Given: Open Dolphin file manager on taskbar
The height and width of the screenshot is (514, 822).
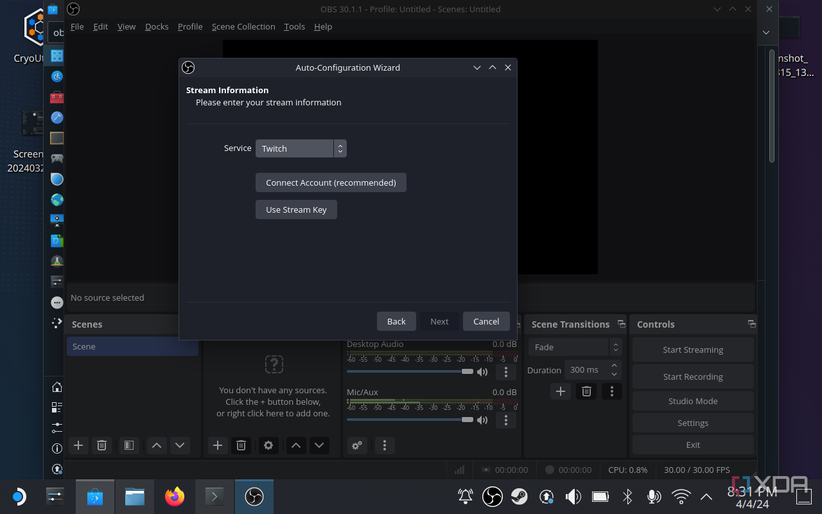Looking at the screenshot, I should pos(135,497).
